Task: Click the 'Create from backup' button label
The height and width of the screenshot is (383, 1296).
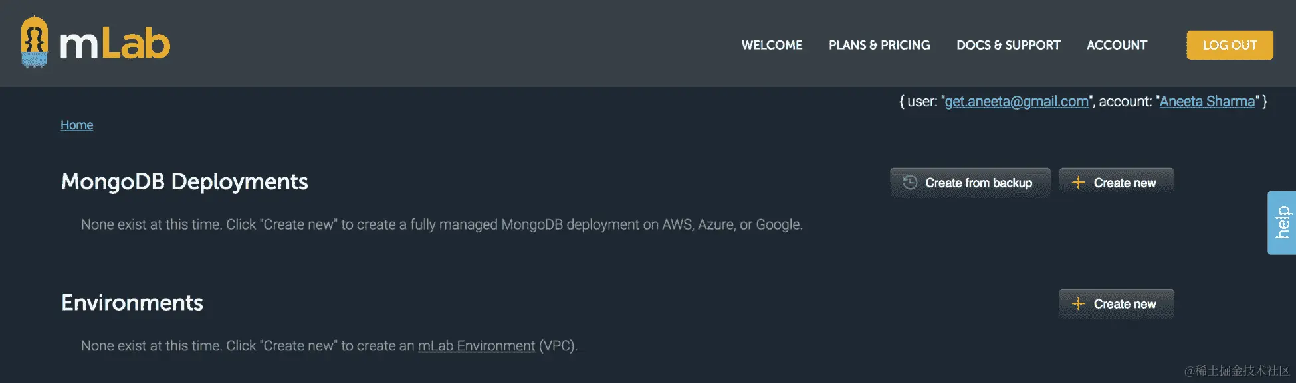Action: [978, 183]
